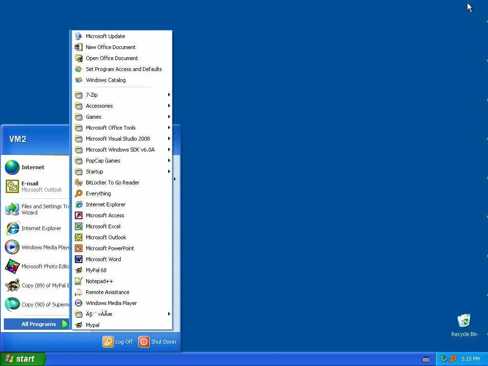This screenshot has width=488, height=366.
Task: Expand Microsoft Office Tools submenu arrow
Action: (x=169, y=128)
